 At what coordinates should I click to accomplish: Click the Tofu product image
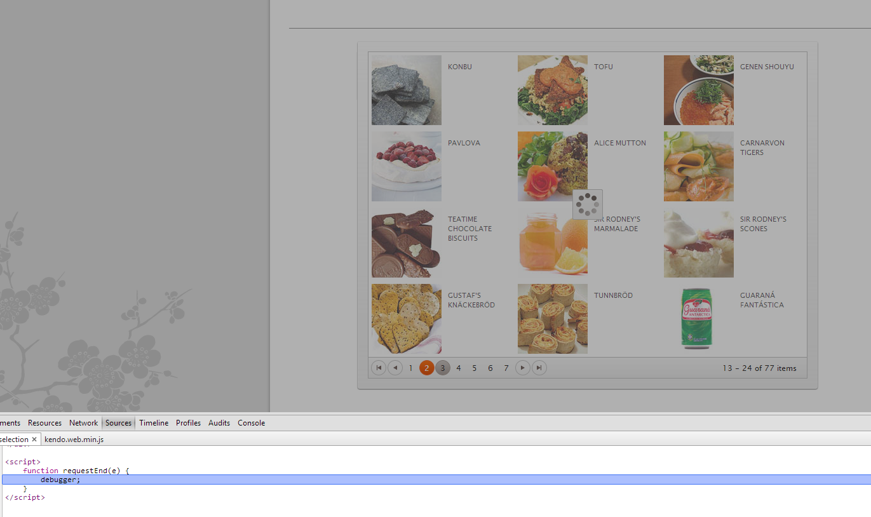[x=553, y=90]
